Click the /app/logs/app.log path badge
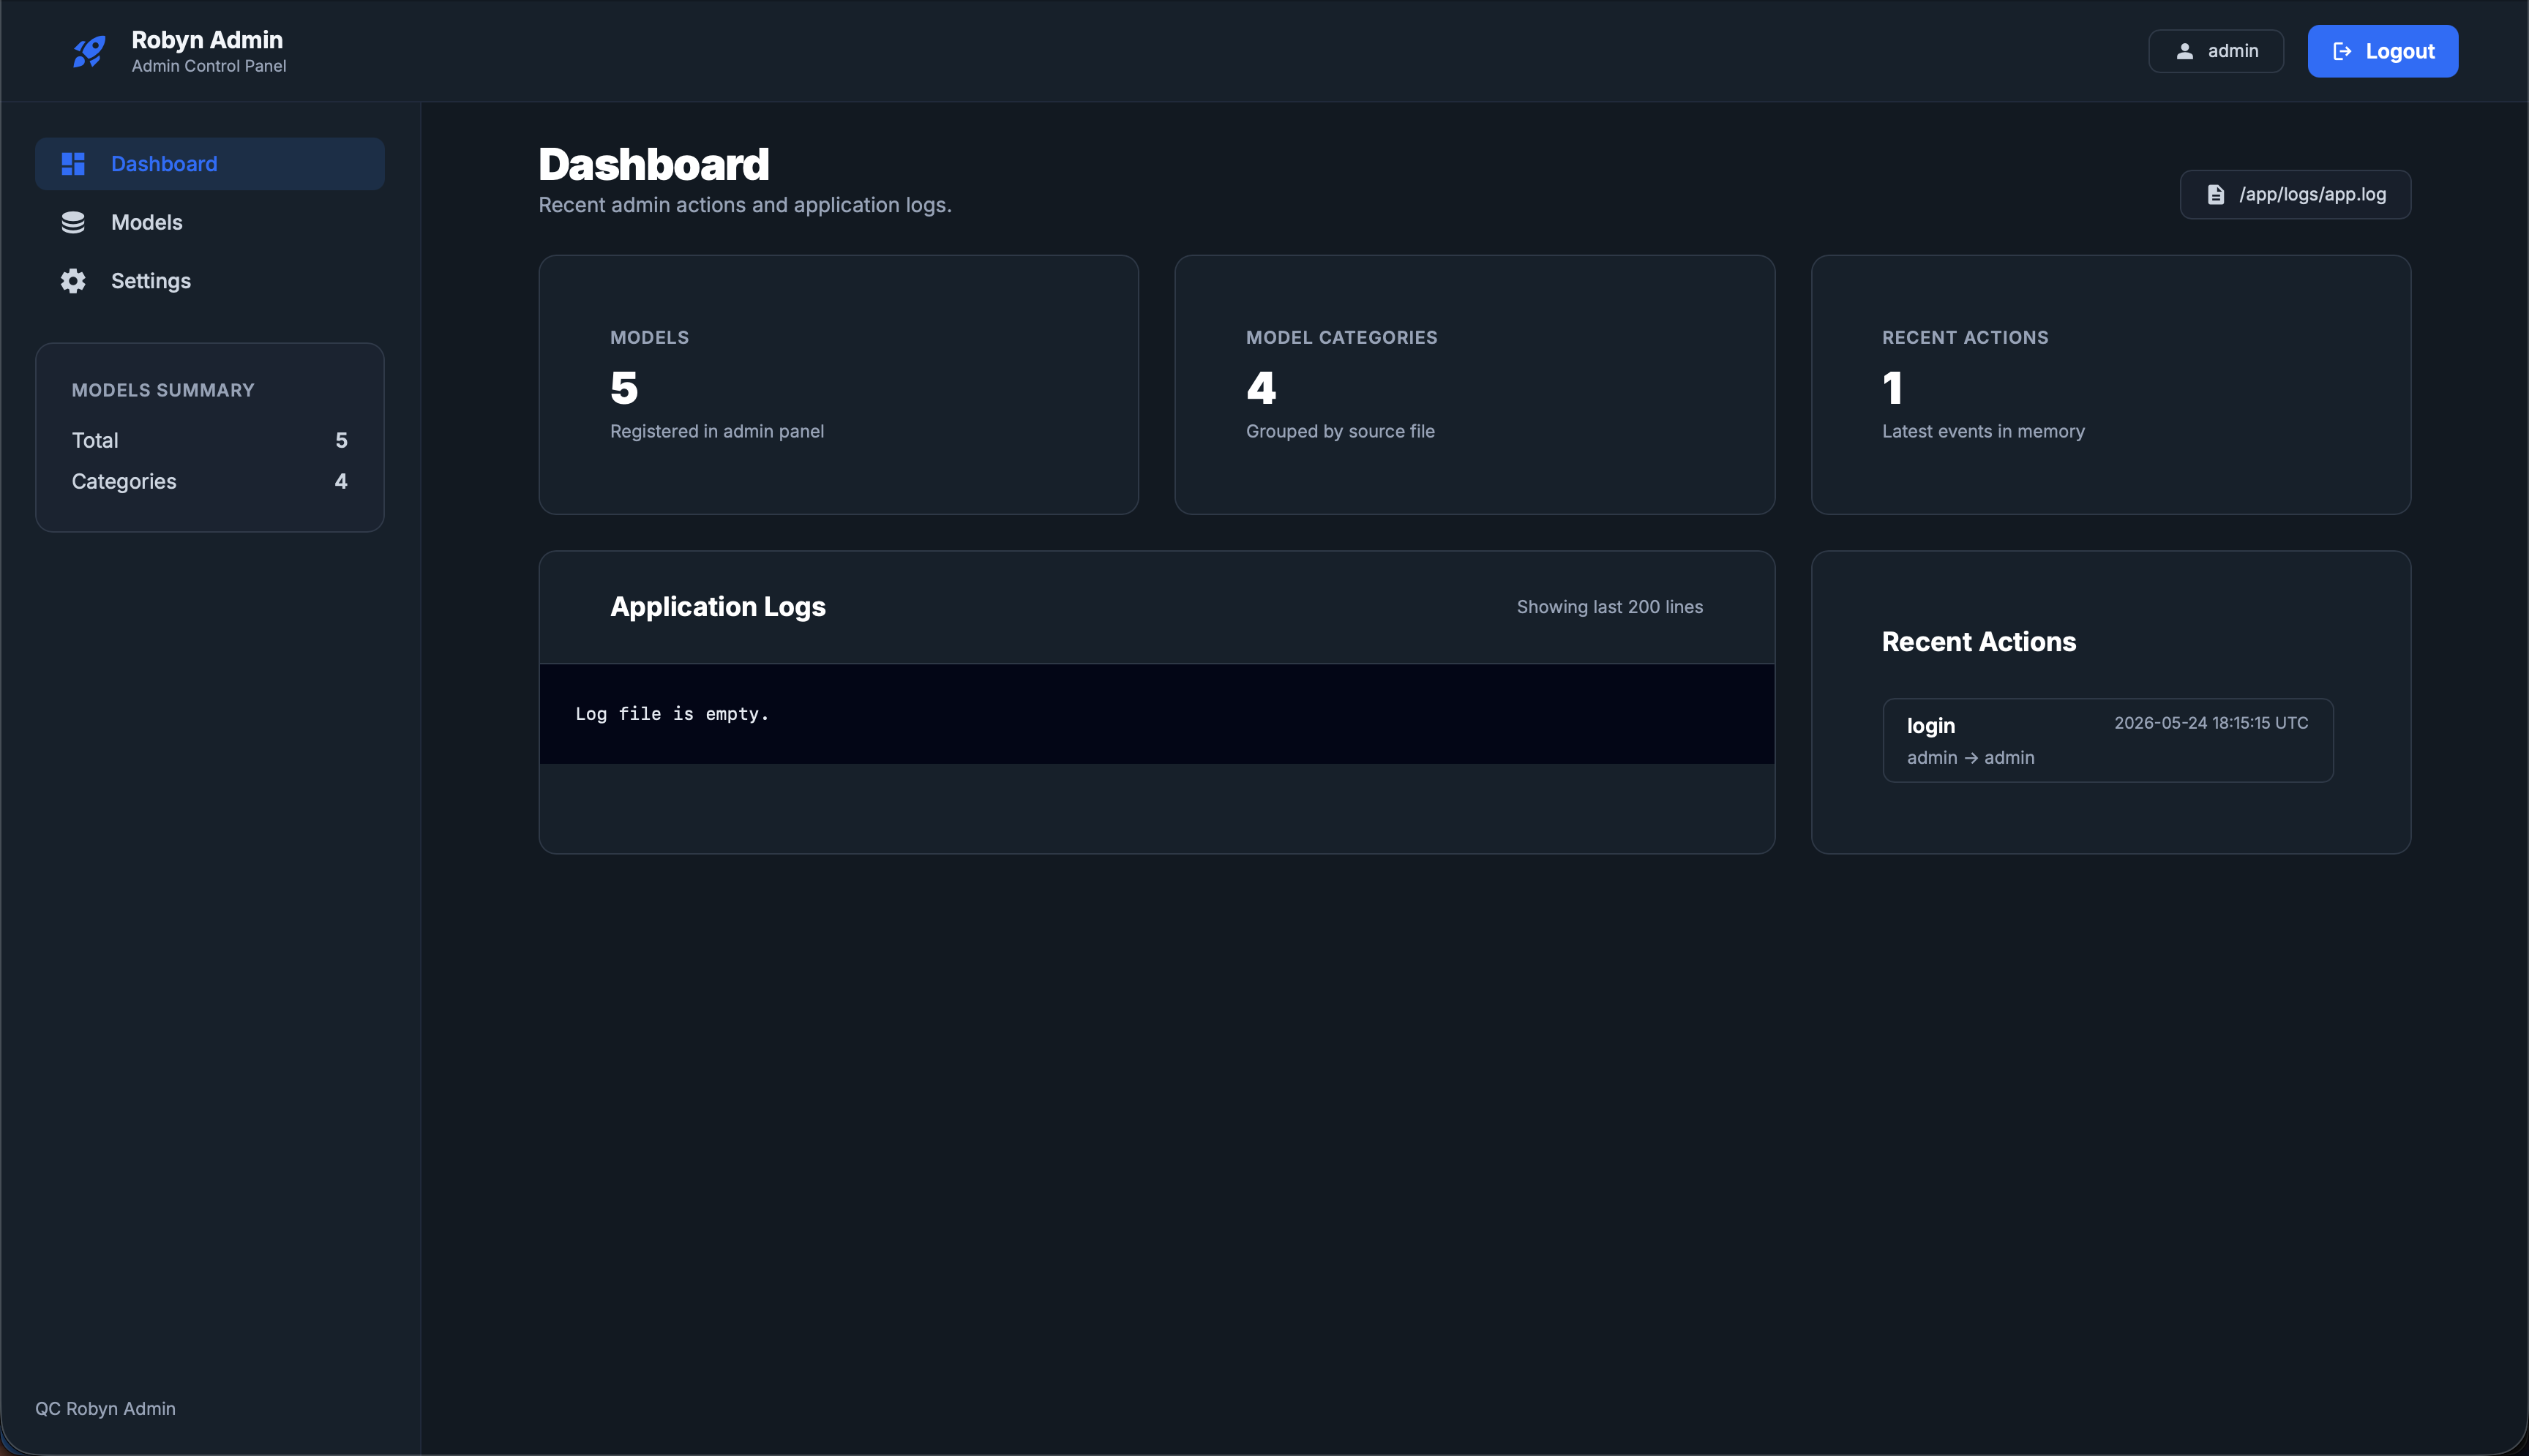The image size is (2529, 1456). 2295,194
